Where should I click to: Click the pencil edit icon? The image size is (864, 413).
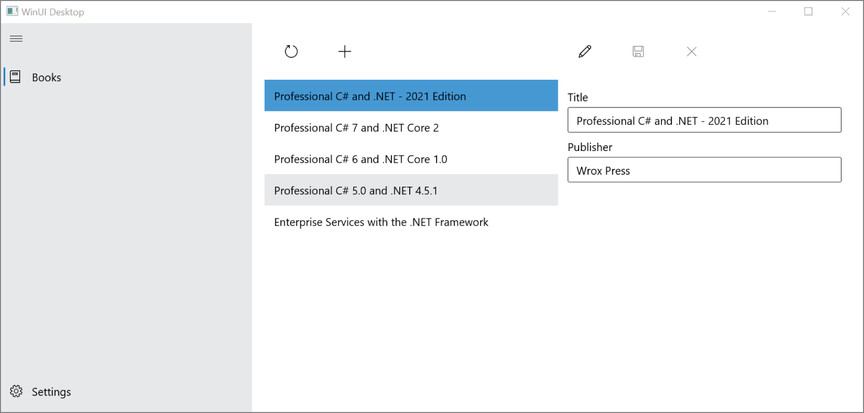click(x=585, y=52)
